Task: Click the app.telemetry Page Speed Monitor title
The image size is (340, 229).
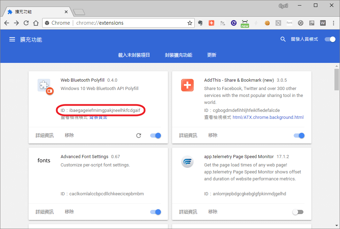Action: [239, 157]
